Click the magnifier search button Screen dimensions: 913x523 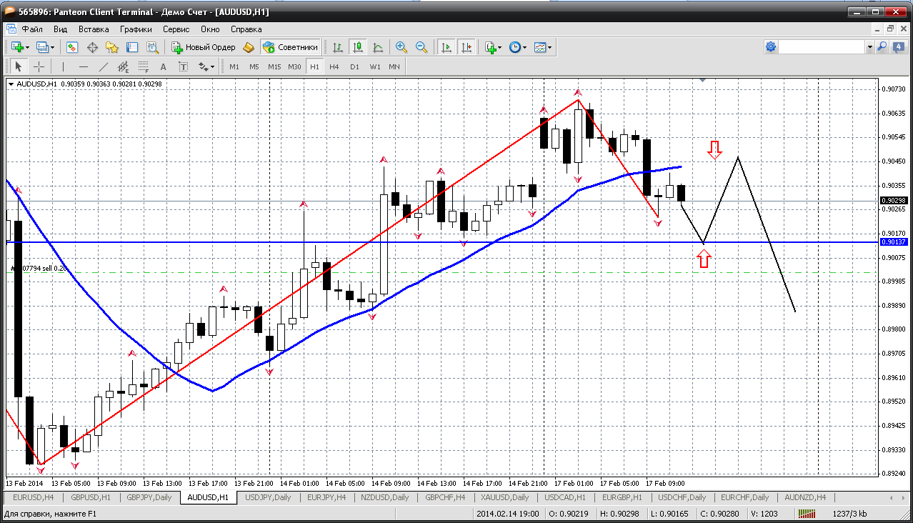(x=882, y=47)
